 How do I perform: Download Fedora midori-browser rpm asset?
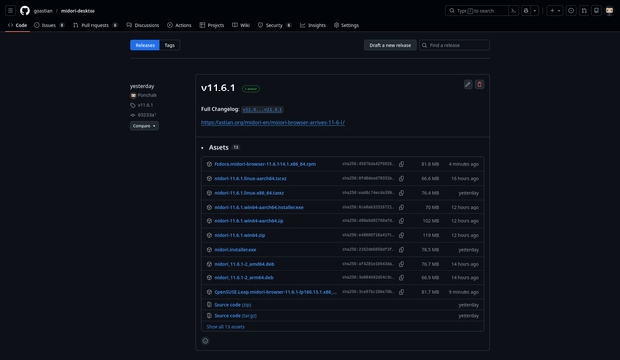tap(265, 164)
